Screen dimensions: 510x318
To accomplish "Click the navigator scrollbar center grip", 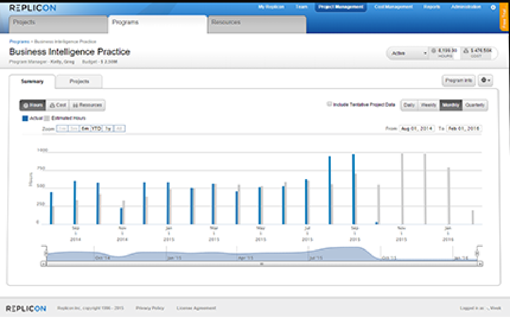I will (262, 264).
